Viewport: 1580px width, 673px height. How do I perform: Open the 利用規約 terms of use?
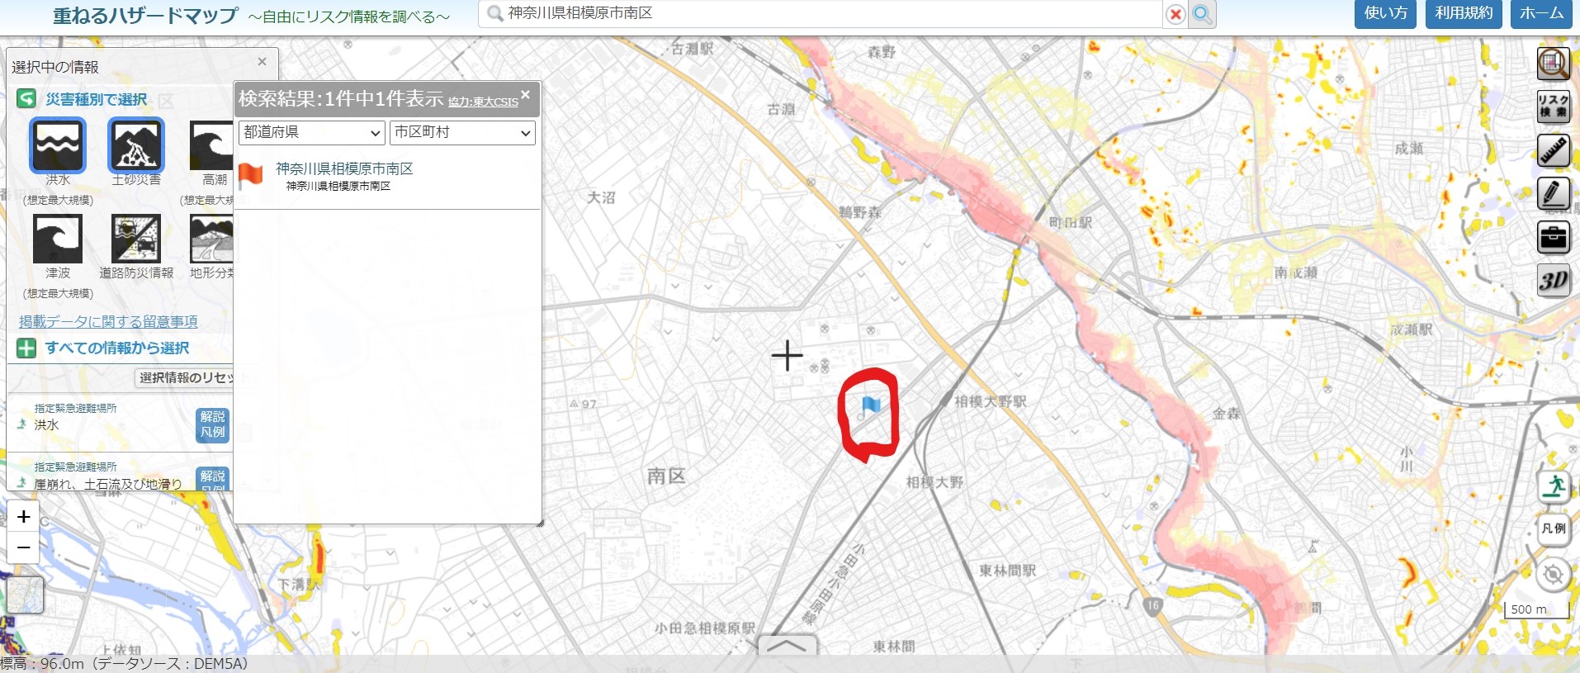tap(1464, 13)
